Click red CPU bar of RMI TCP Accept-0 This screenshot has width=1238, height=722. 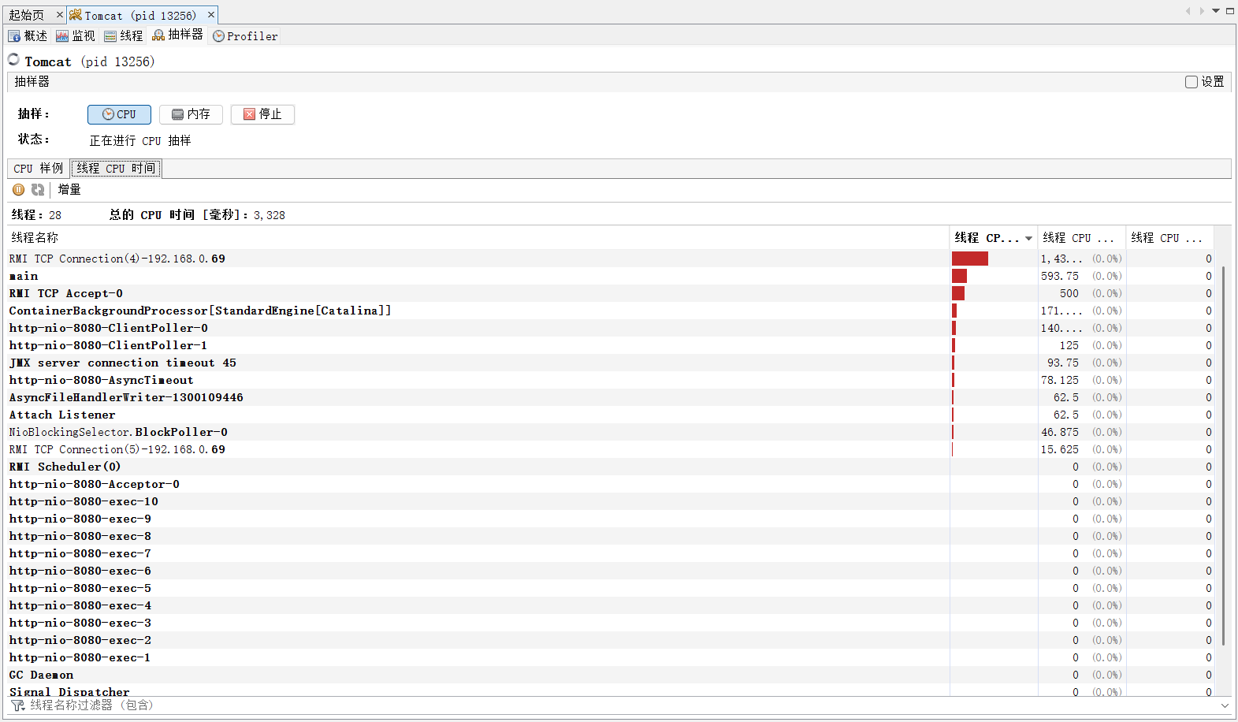pyautogui.click(x=958, y=293)
